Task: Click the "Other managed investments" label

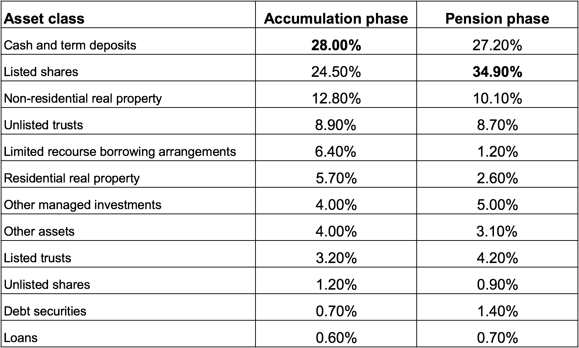Action: point(82,205)
